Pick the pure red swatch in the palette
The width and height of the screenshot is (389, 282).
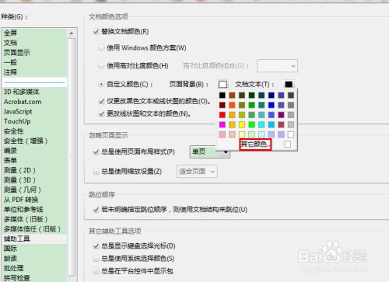coord(223,115)
